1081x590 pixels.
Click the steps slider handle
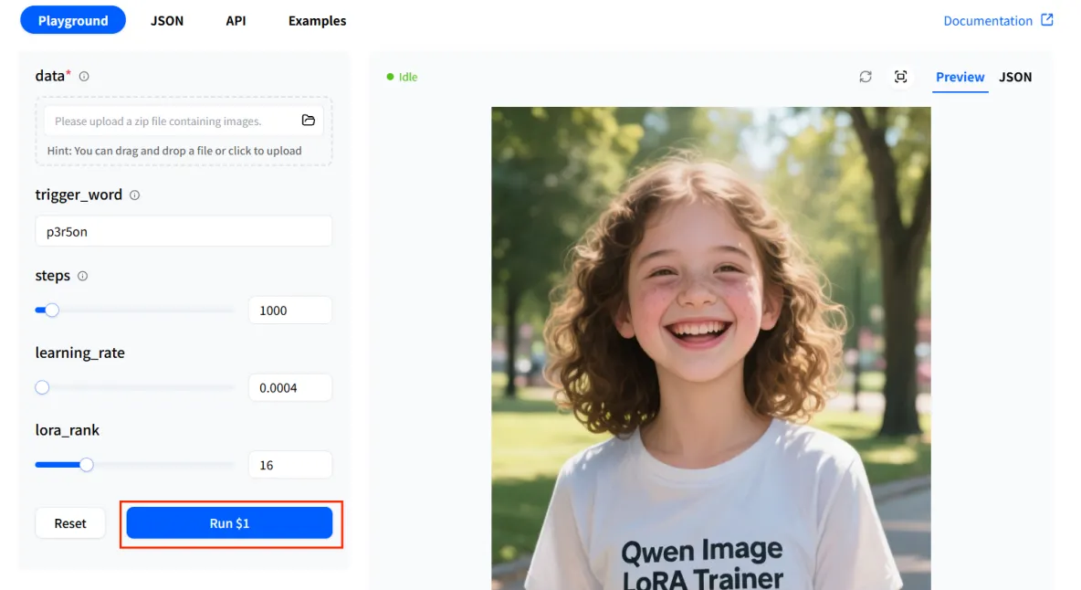click(x=52, y=311)
